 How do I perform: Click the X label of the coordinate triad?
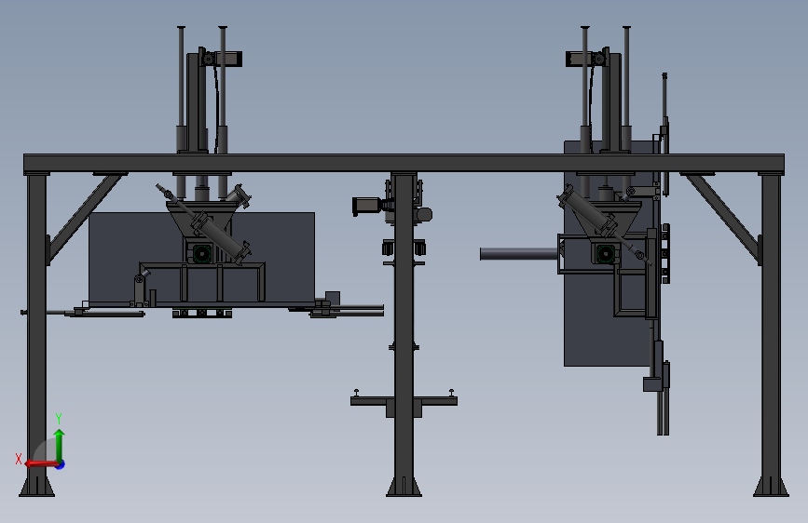tap(19, 459)
